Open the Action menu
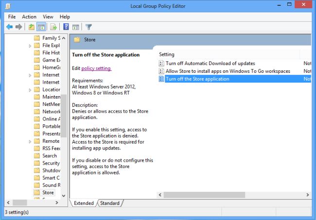The image size is (316, 220). 29,17
